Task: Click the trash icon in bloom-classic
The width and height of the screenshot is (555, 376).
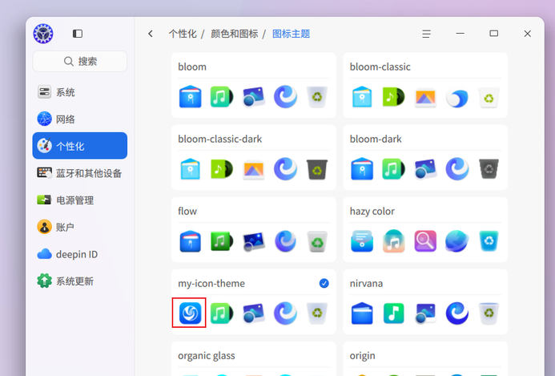Action: click(x=489, y=97)
